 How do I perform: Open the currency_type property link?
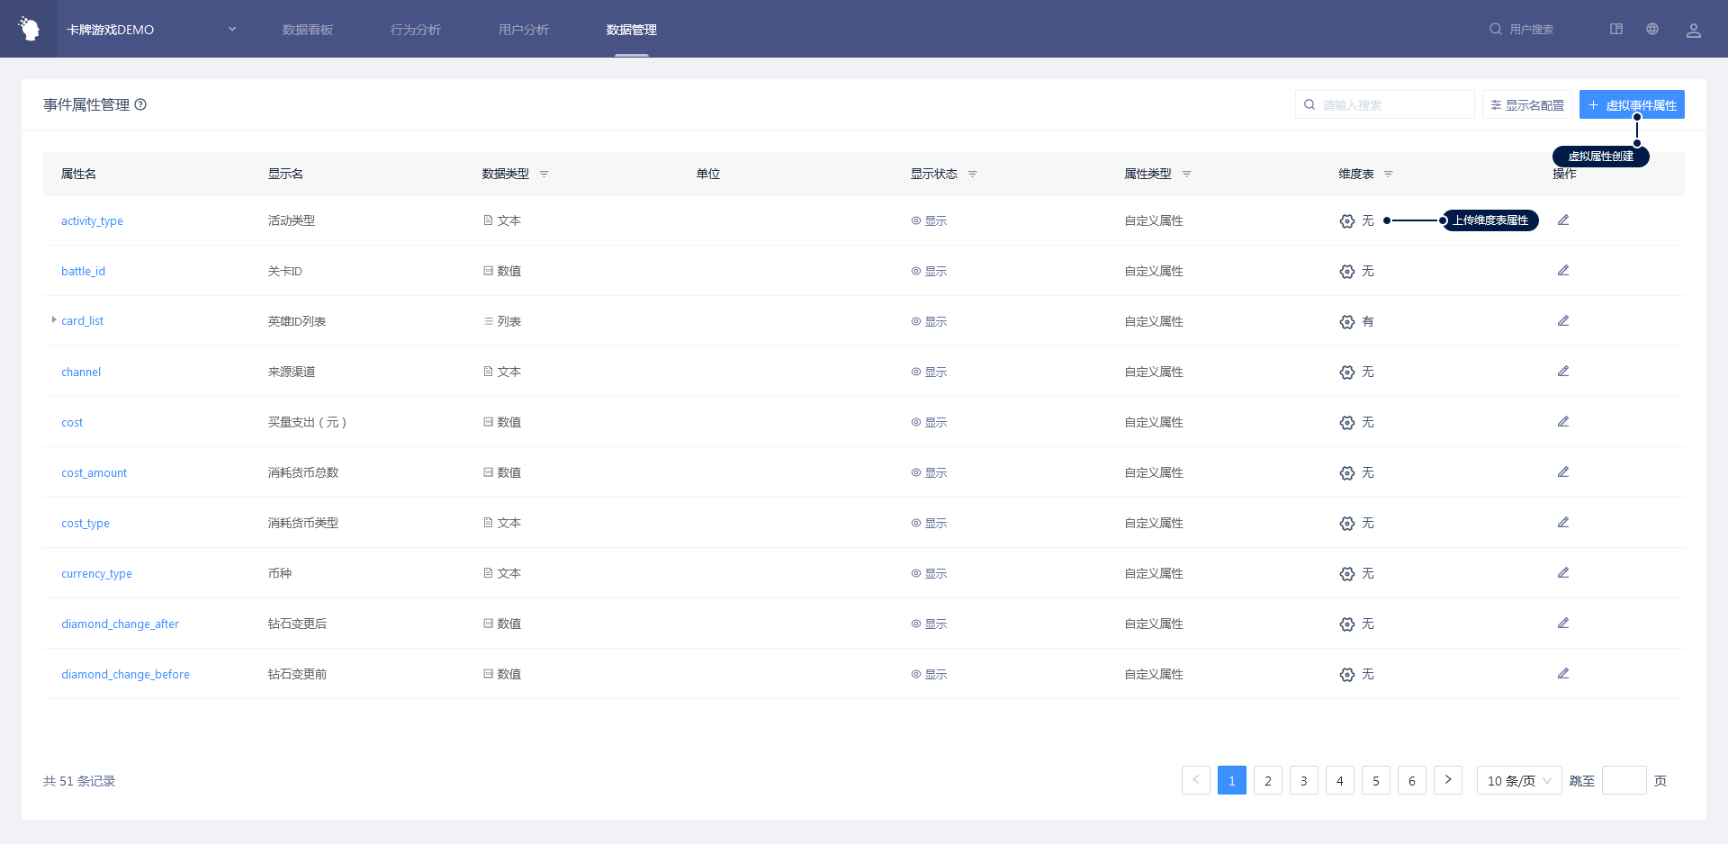[x=96, y=574]
